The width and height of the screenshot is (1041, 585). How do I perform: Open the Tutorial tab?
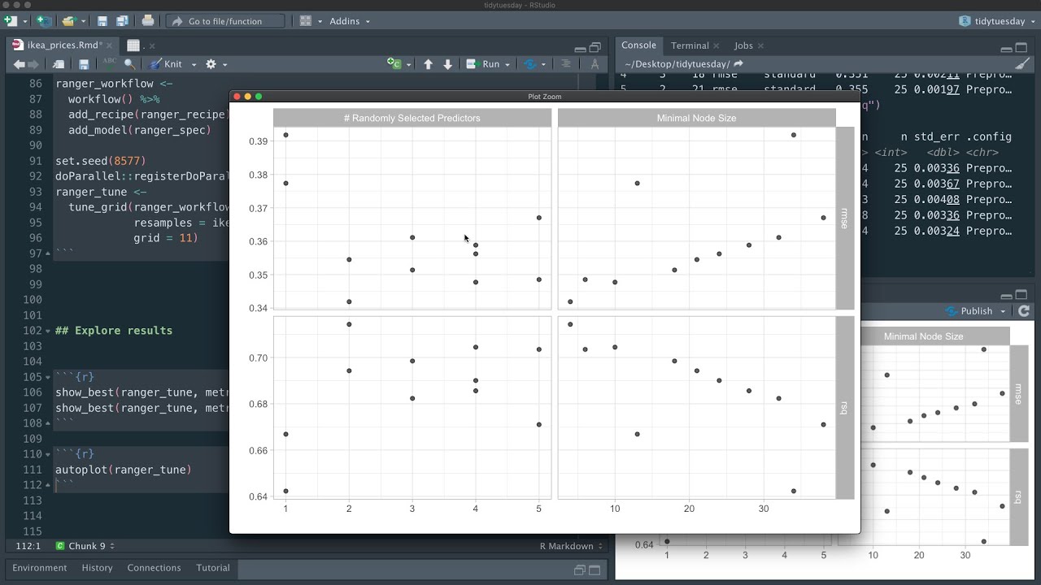(213, 568)
